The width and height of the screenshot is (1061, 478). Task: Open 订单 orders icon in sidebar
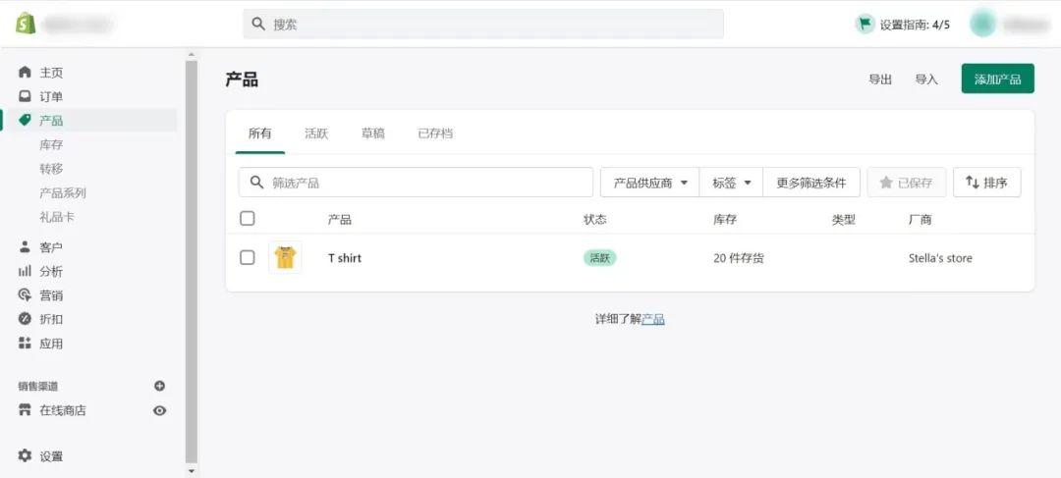26,96
